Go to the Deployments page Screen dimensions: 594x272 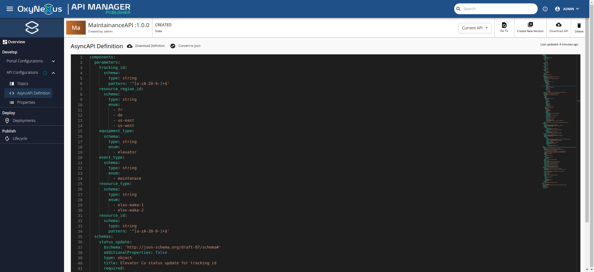pos(24,121)
